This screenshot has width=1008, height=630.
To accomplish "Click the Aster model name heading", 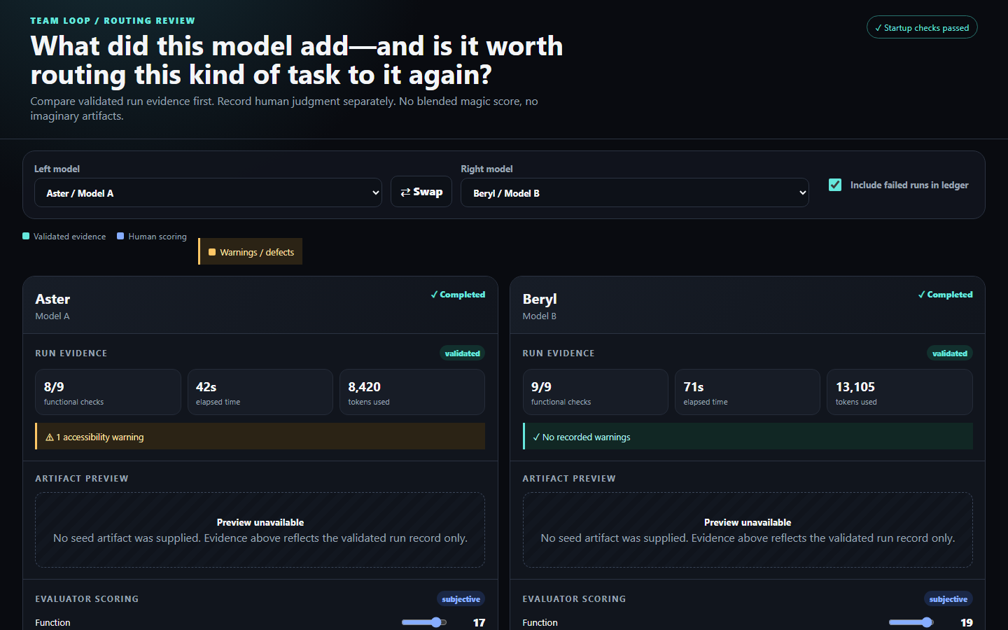I will 52,299.
